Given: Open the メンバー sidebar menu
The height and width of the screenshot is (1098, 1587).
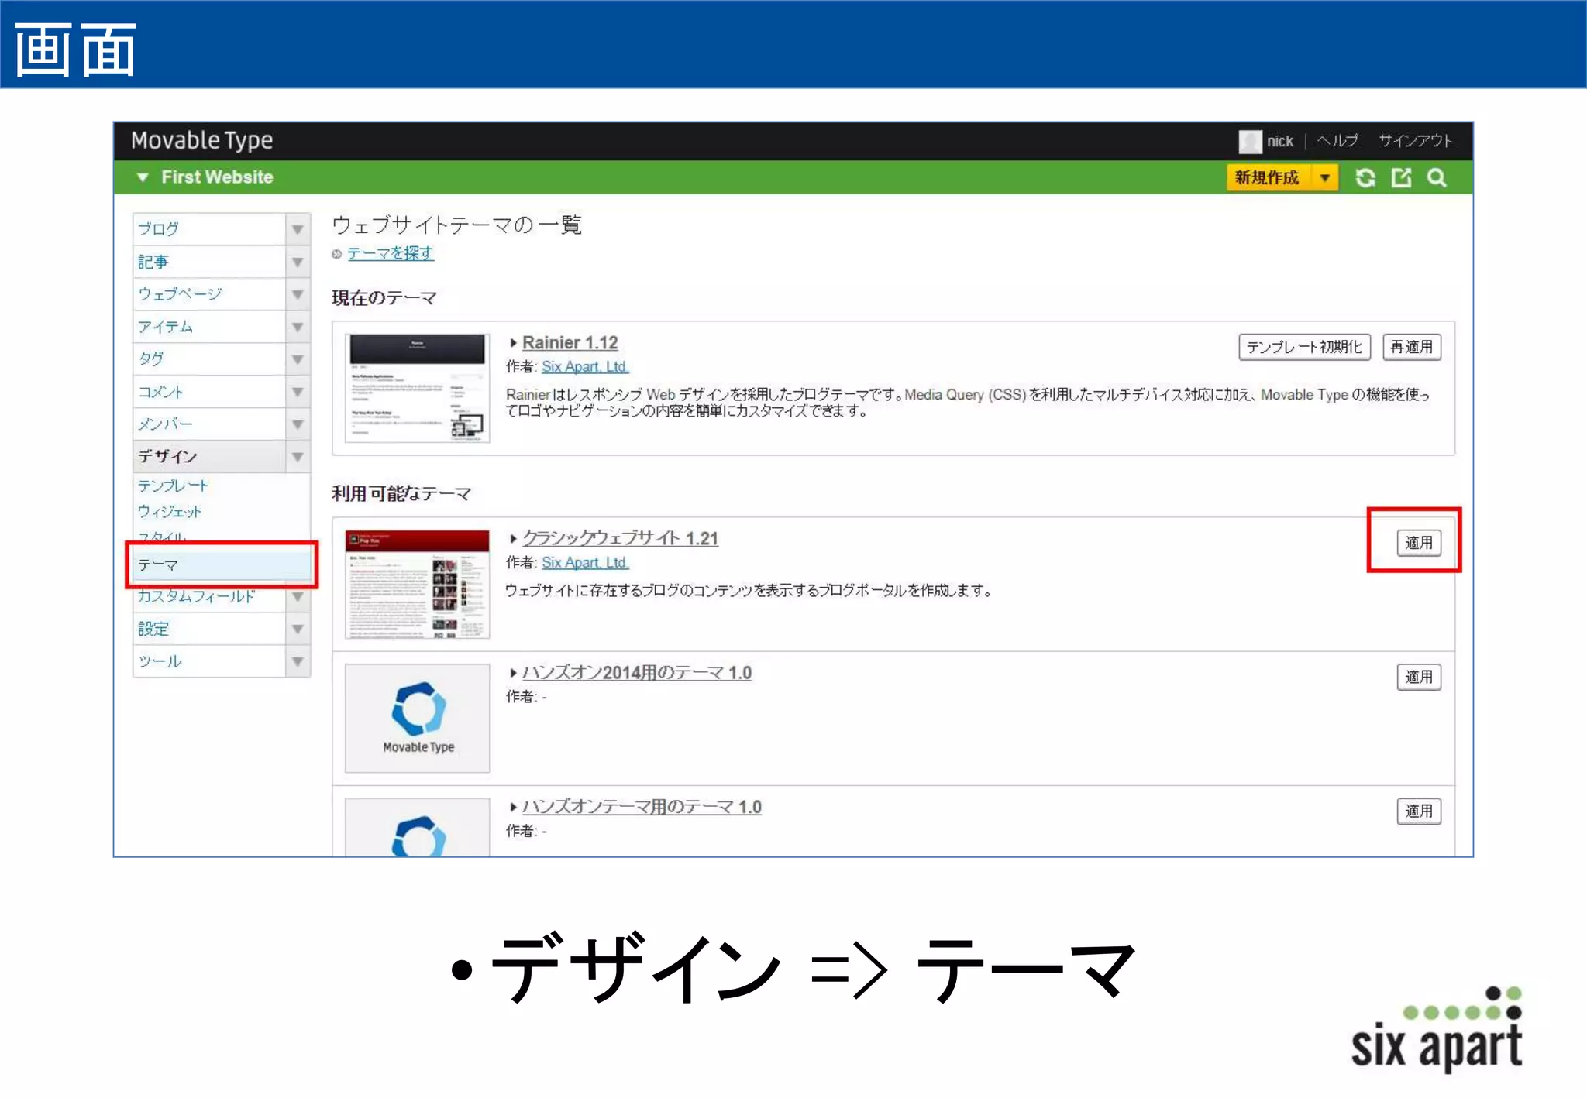Looking at the screenshot, I should click(x=209, y=424).
